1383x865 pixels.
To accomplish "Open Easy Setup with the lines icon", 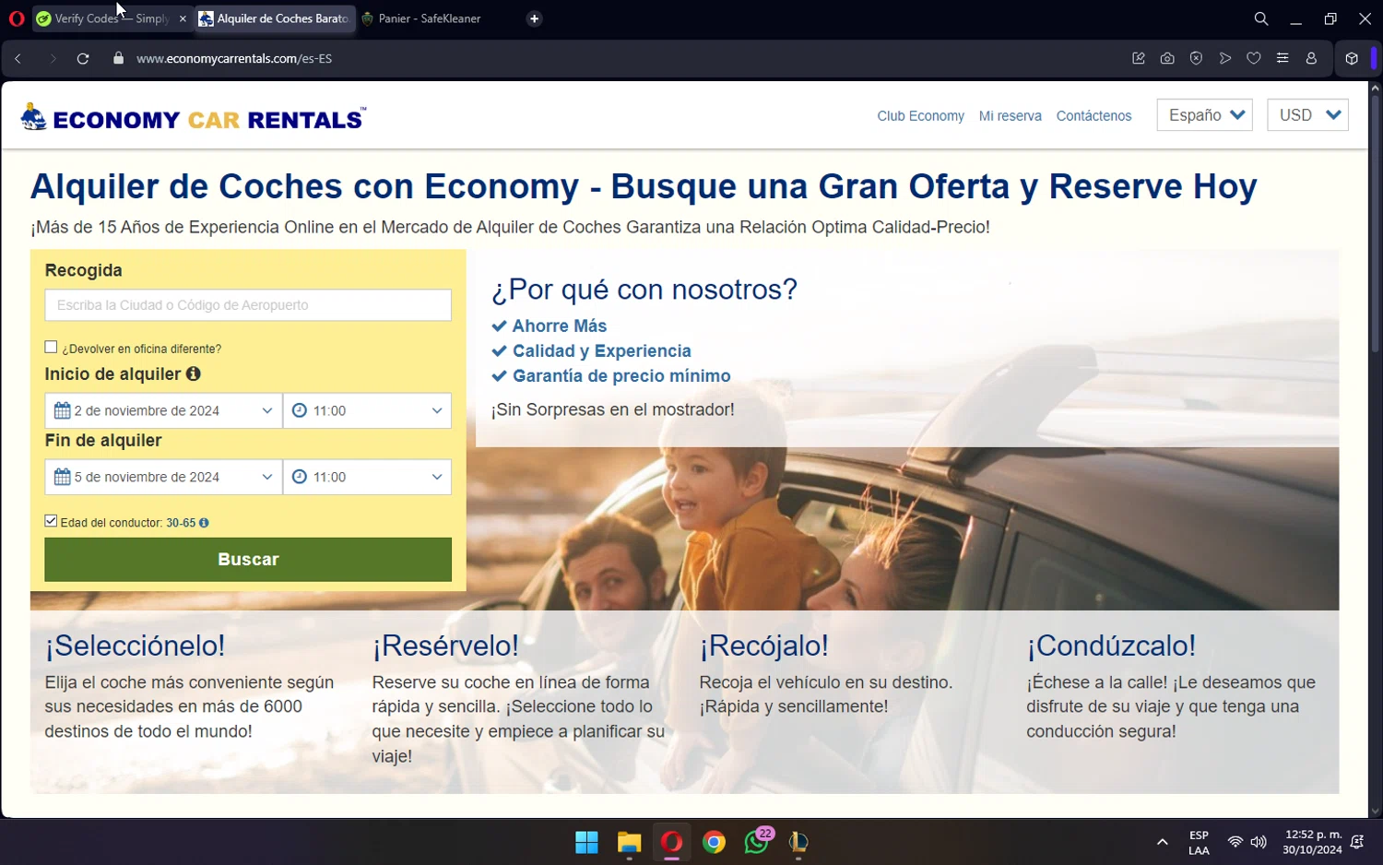I will pyautogui.click(x=1283, y=58).
